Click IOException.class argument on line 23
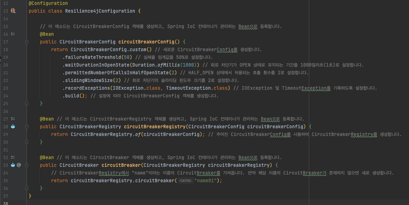Image resolution: width=409 pixels, height=205 pixels. coord(137,88)
